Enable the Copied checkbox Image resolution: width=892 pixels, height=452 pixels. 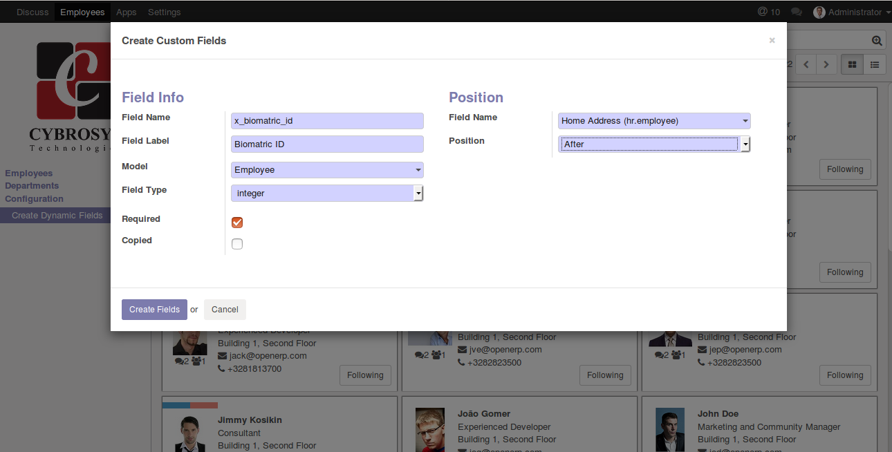click(237, 244)
